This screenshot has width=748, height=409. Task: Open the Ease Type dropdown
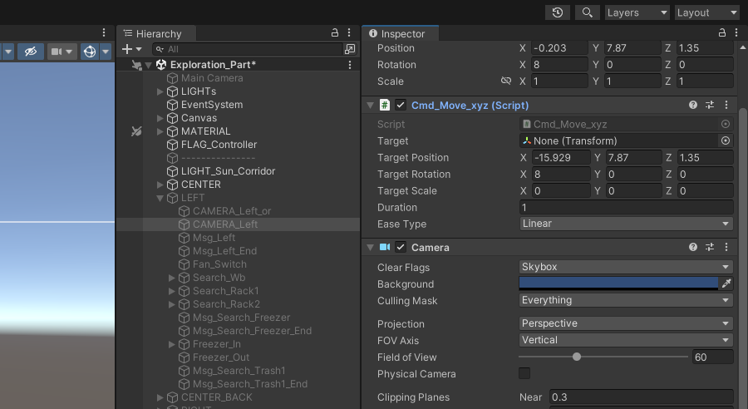click(x=626, y=224)
